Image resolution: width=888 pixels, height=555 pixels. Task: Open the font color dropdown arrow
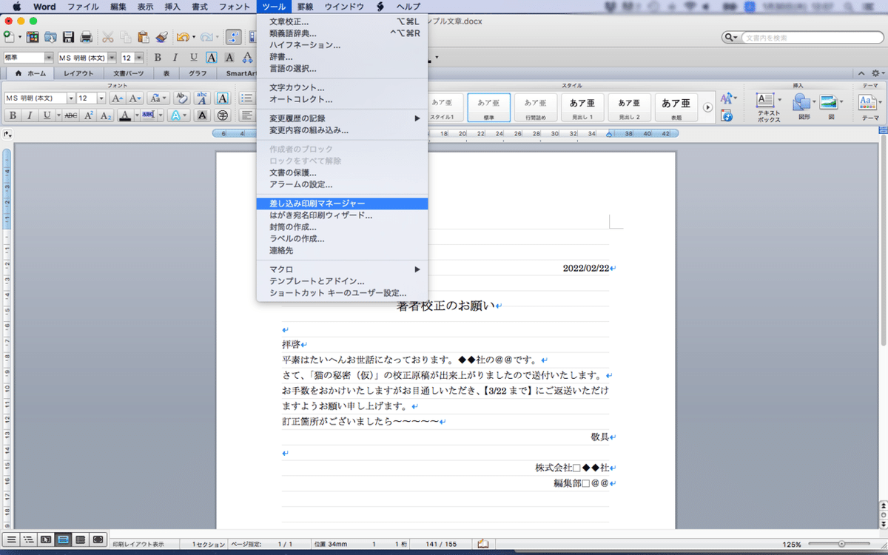click(135, 115)
